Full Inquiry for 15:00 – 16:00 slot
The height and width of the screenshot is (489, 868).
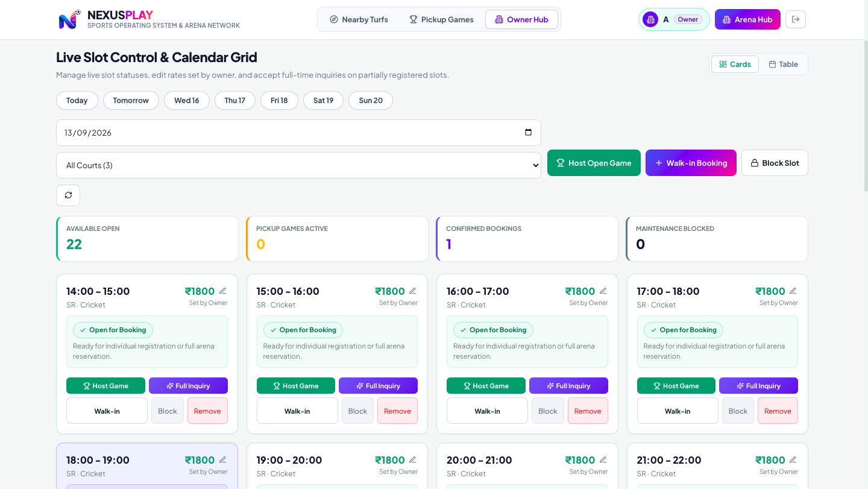coord(377,386)
